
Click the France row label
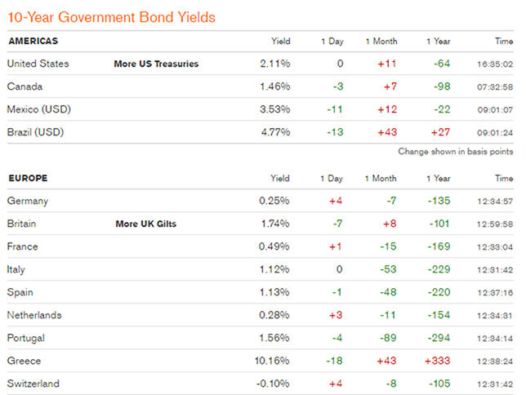click(x=22, y=246)
